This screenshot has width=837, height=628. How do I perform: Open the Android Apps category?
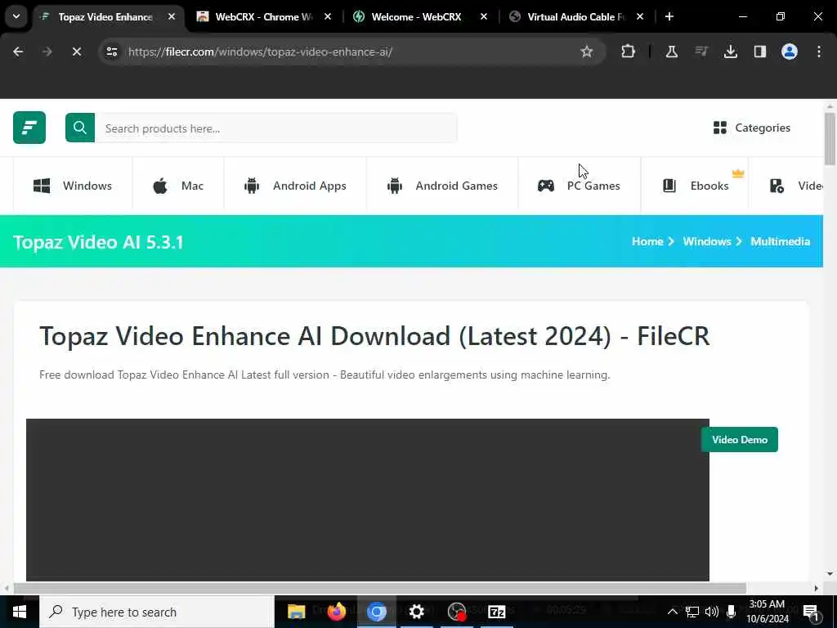[295, 186]
